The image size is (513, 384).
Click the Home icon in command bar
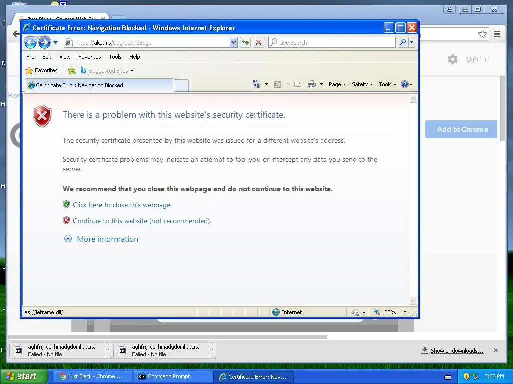(x=256, y=84)
